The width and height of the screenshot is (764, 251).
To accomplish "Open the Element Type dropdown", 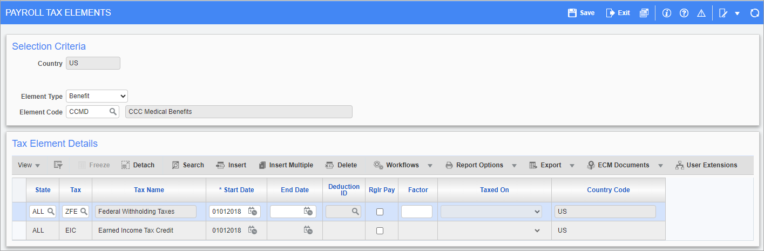I will 97,96.
